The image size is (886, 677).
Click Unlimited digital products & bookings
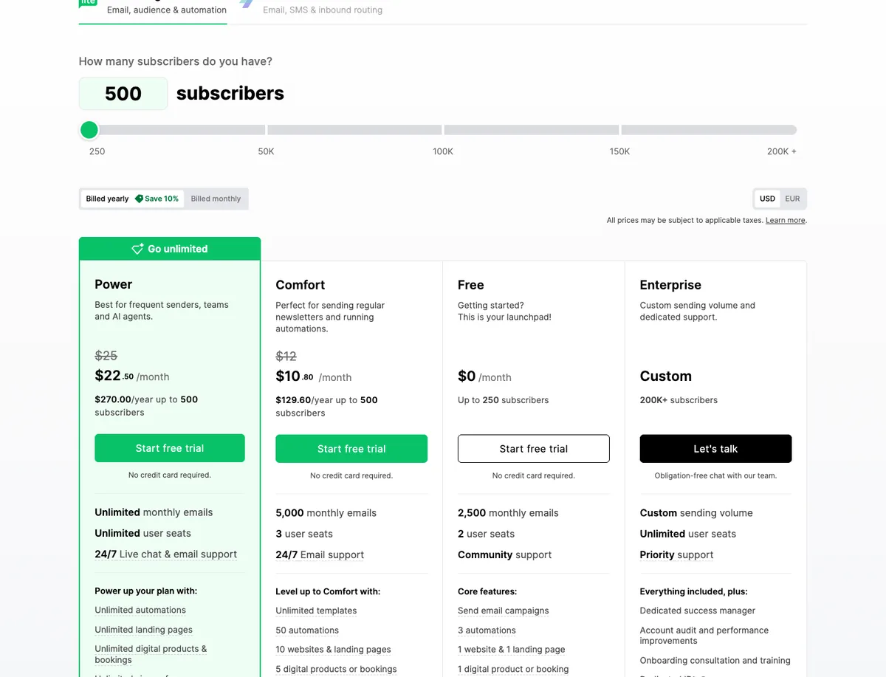click(151, 654)
